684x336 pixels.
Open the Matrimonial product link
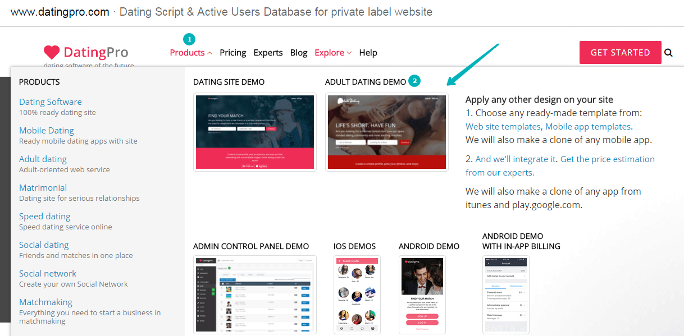point(43,187)
